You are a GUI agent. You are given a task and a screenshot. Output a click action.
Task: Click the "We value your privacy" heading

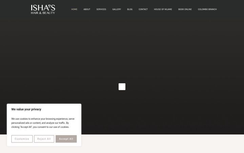[x=26, y=109]
